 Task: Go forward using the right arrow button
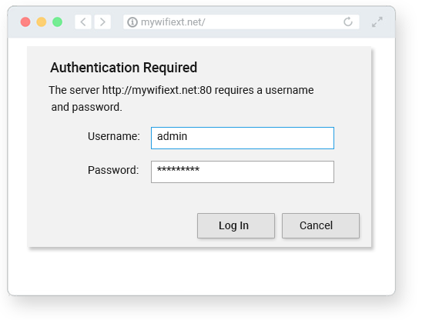(102, 22)
